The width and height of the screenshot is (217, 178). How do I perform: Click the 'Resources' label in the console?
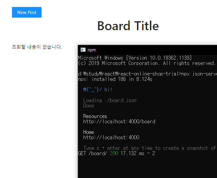click(95, 116)
